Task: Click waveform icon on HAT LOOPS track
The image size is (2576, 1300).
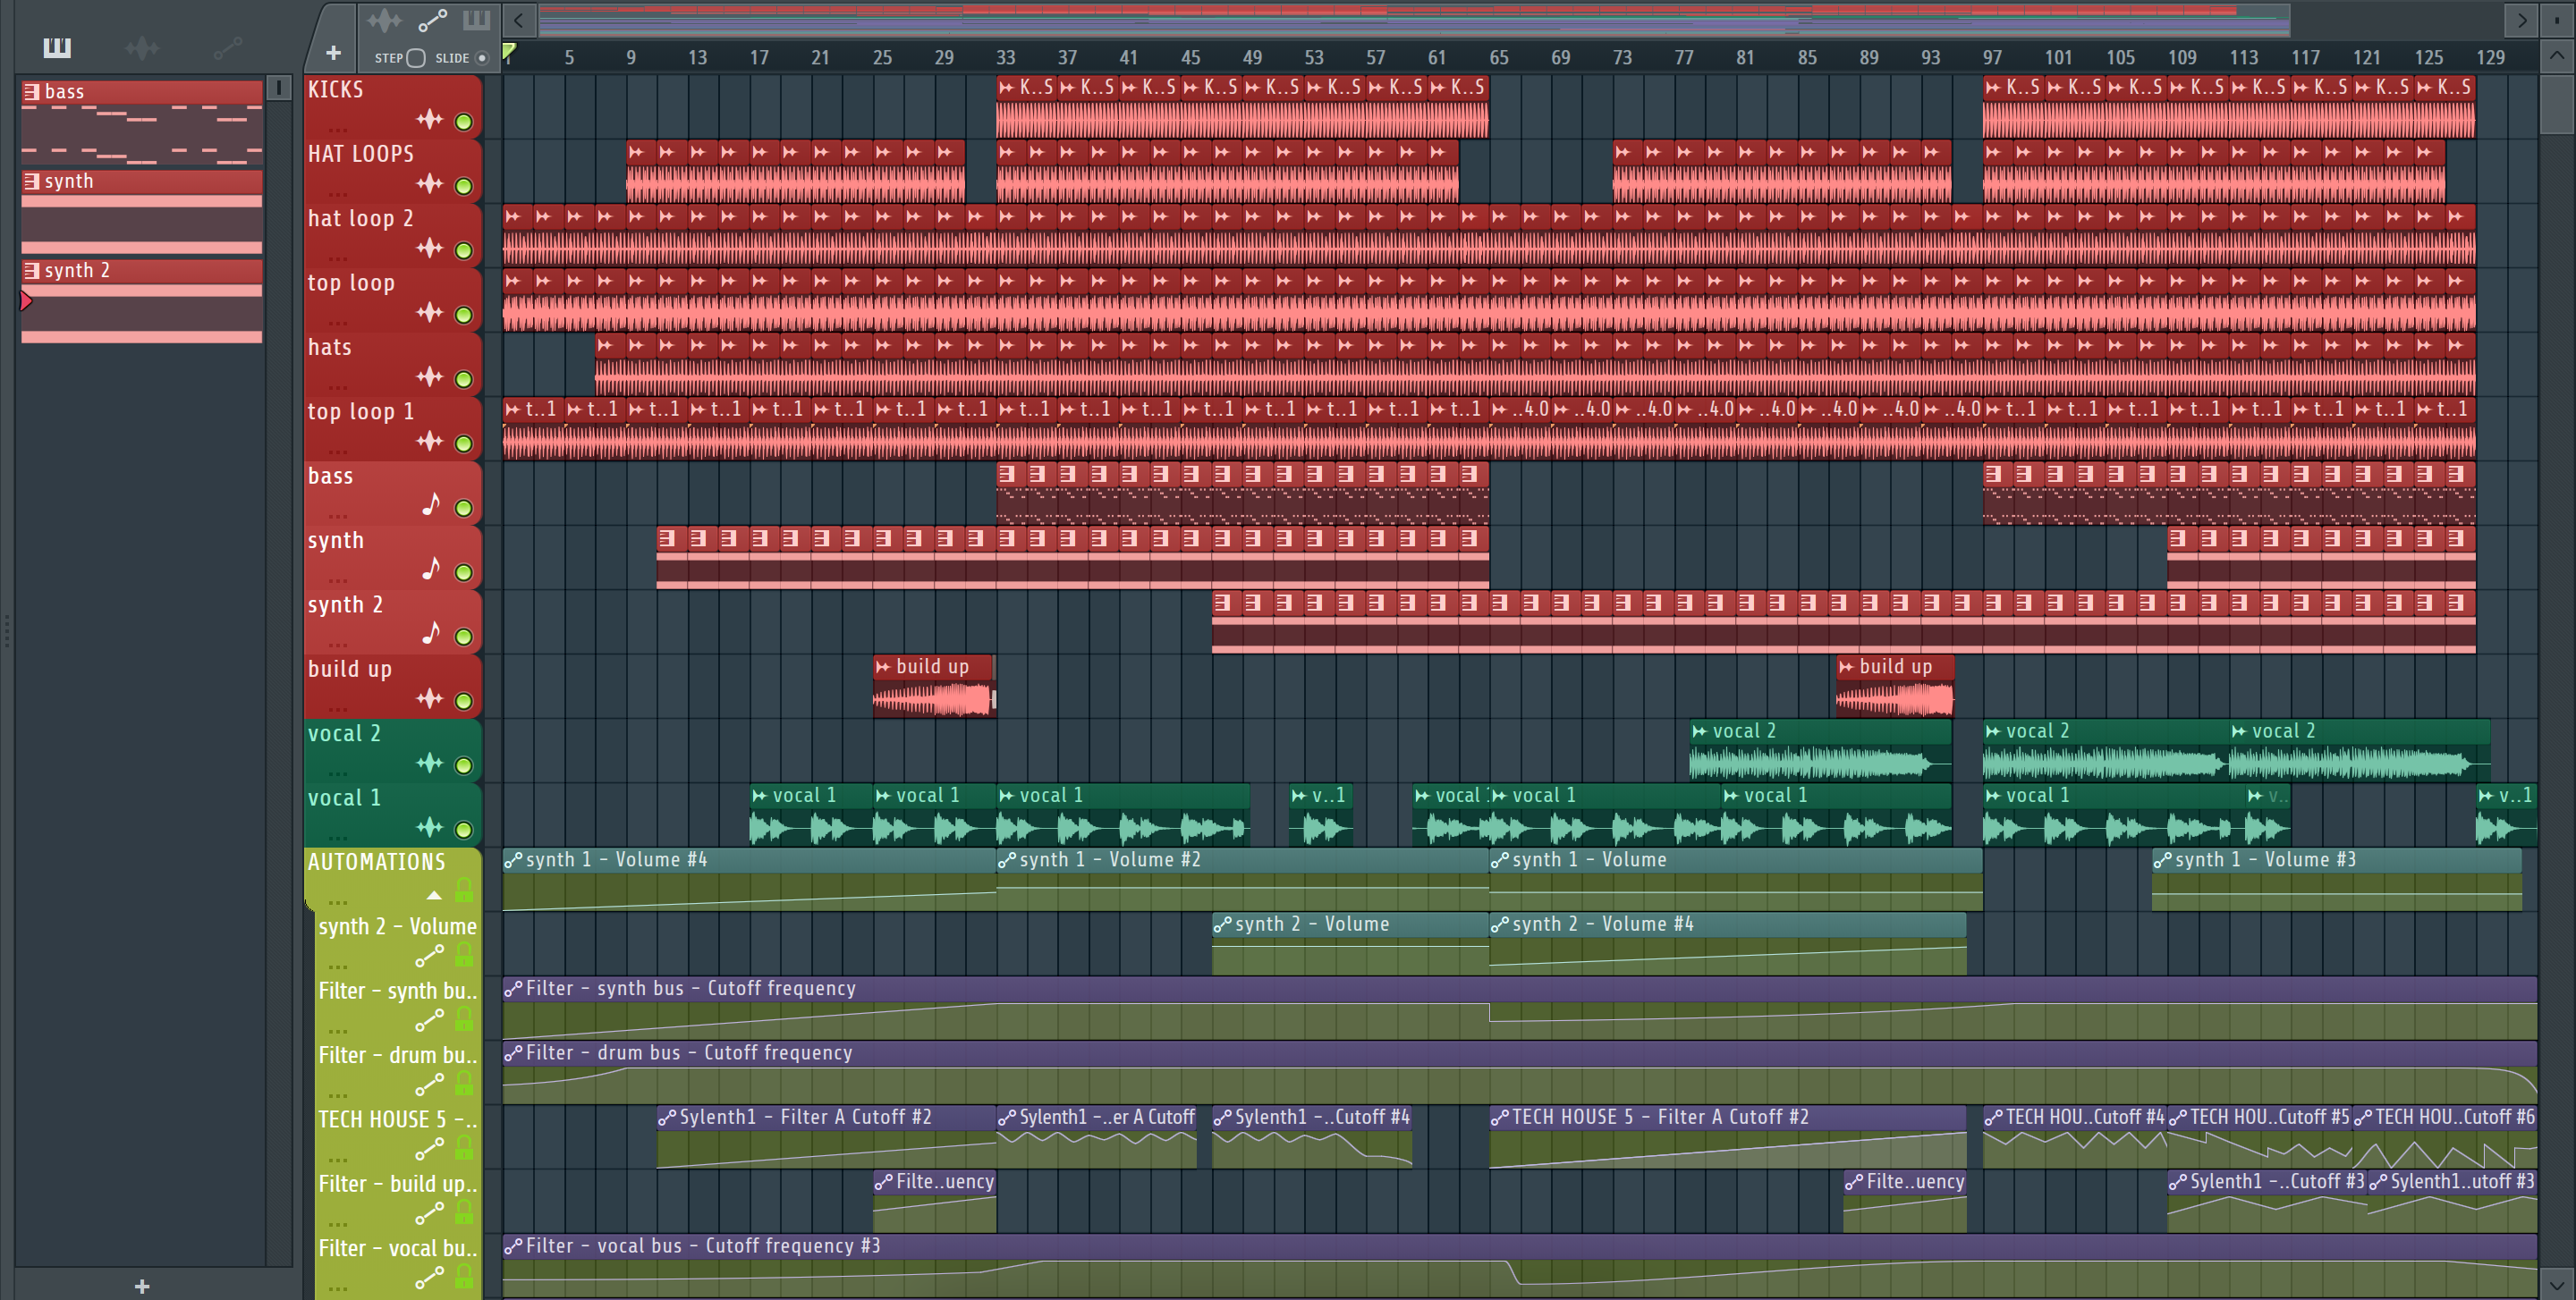Action: click(430, 184)
